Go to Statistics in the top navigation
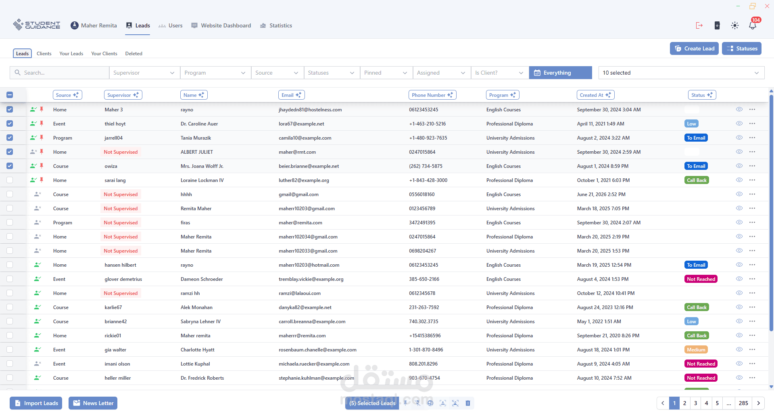774x416 pixels. (x=276, y=25)
